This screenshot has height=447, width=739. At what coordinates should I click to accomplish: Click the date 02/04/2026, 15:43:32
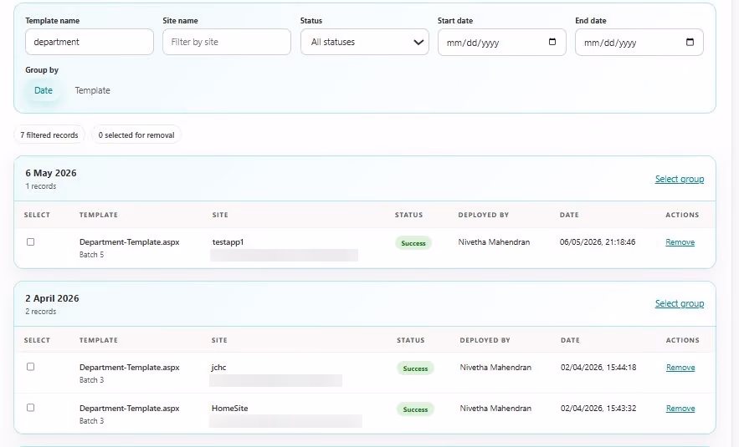(x=598, y=408)
